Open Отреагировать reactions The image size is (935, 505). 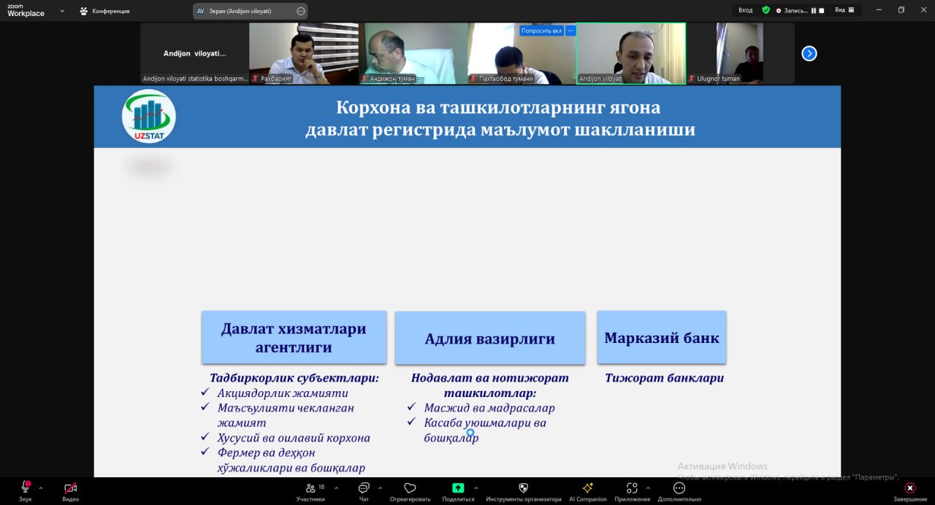(x=410, y=491)
